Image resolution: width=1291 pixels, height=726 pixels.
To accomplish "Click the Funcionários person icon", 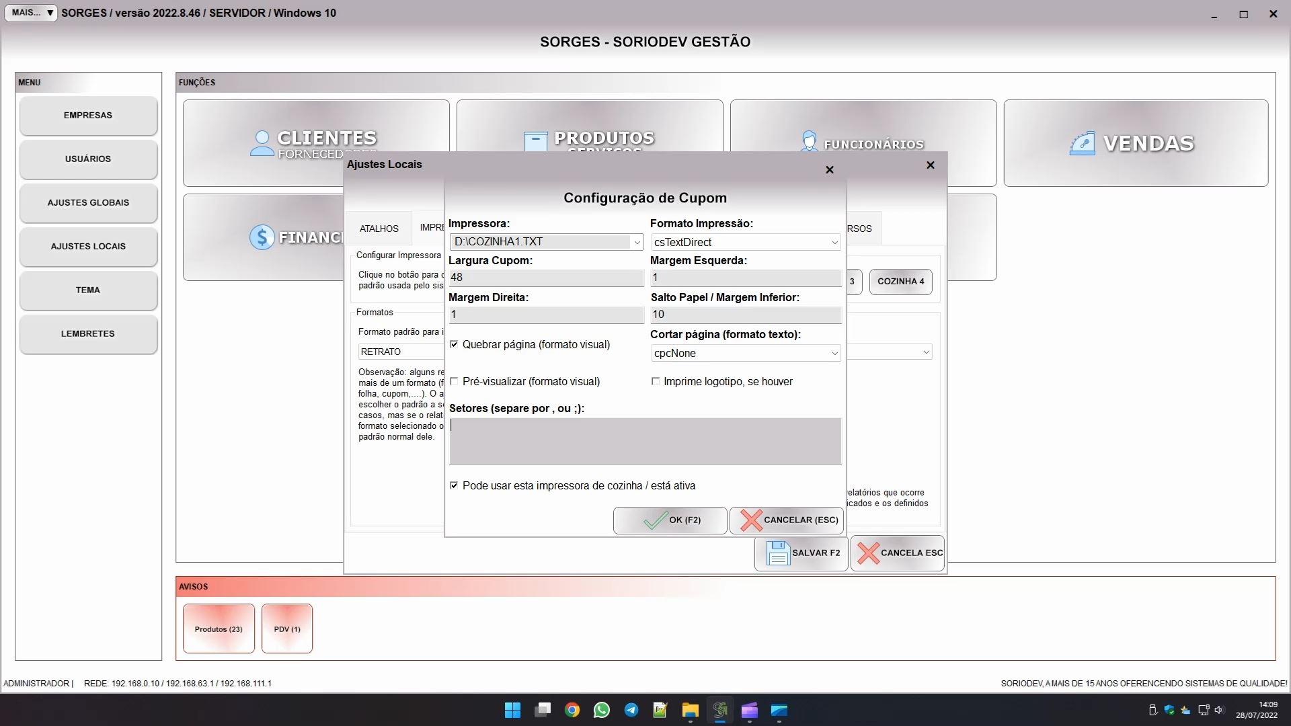I will click(809, 141).
